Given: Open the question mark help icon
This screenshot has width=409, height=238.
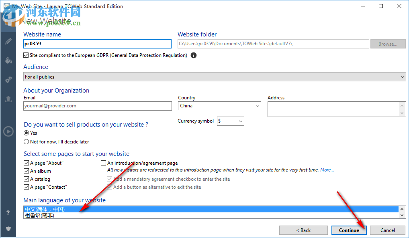Looking at the screenshot, I should click(8, 213).
